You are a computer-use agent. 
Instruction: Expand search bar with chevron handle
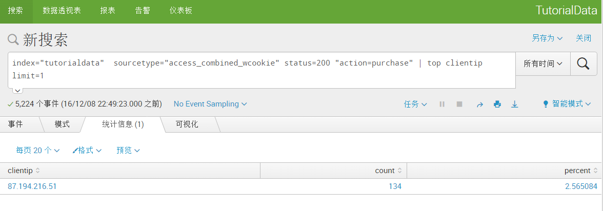18,91
